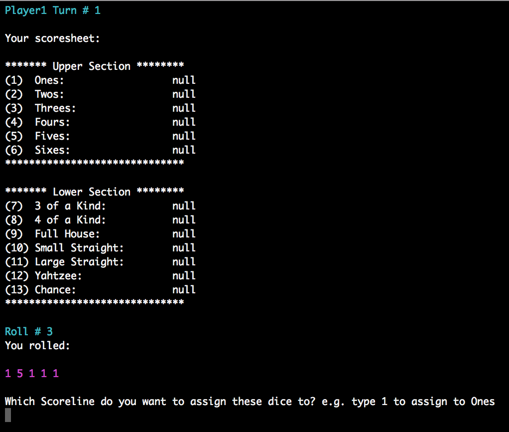Viewport: 509px width, 432px height.
Task: Click the Threes scoreline label
Action: pos(55,108)
